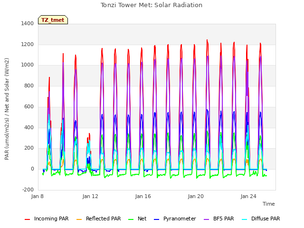This screenshot has height=228, width=304.
Task: Click the TZ_tmet label badge
Action: pyautogui.click(x=53, y=20)
